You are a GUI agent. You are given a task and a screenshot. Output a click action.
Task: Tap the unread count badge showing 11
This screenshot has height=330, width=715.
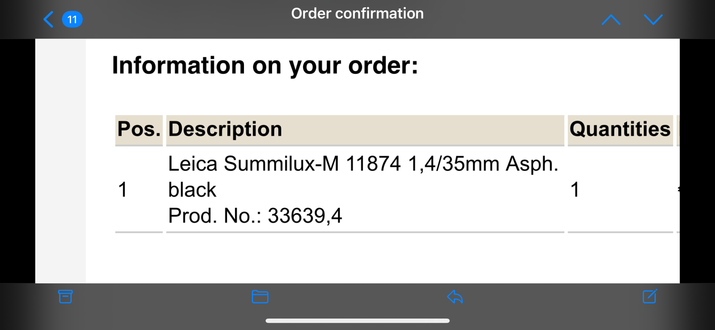coord(72,20)
